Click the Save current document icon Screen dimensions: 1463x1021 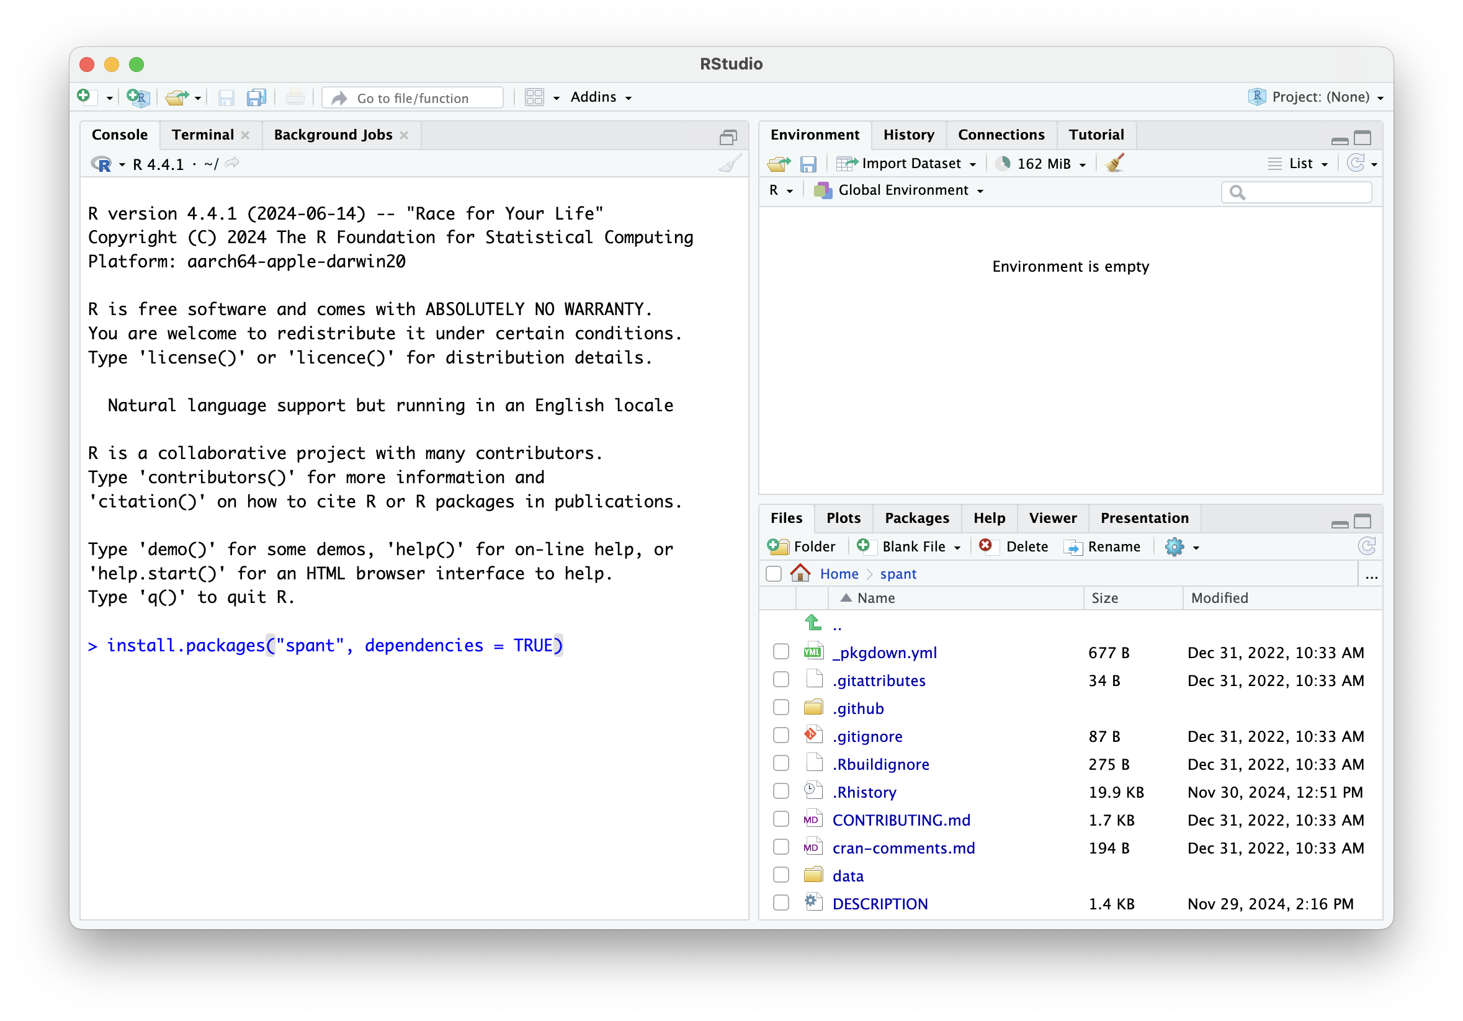[x=226, y=97]
